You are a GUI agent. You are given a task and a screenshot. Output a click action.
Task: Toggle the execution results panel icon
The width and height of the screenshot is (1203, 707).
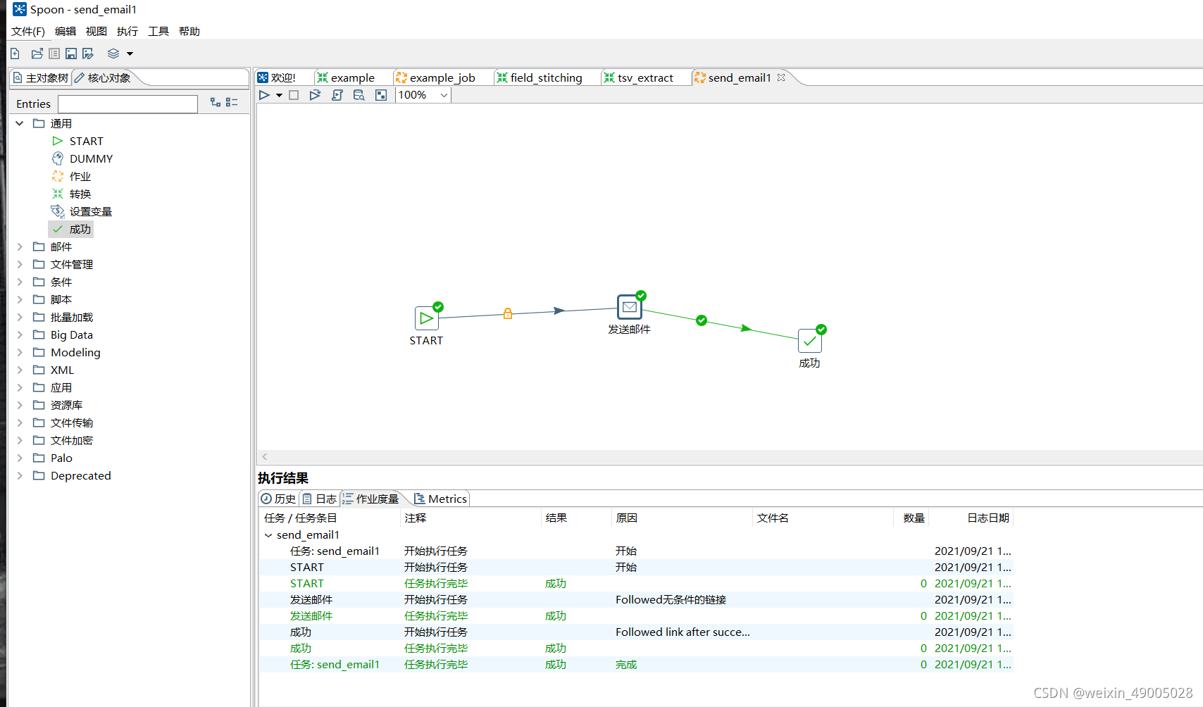point(381,95)
